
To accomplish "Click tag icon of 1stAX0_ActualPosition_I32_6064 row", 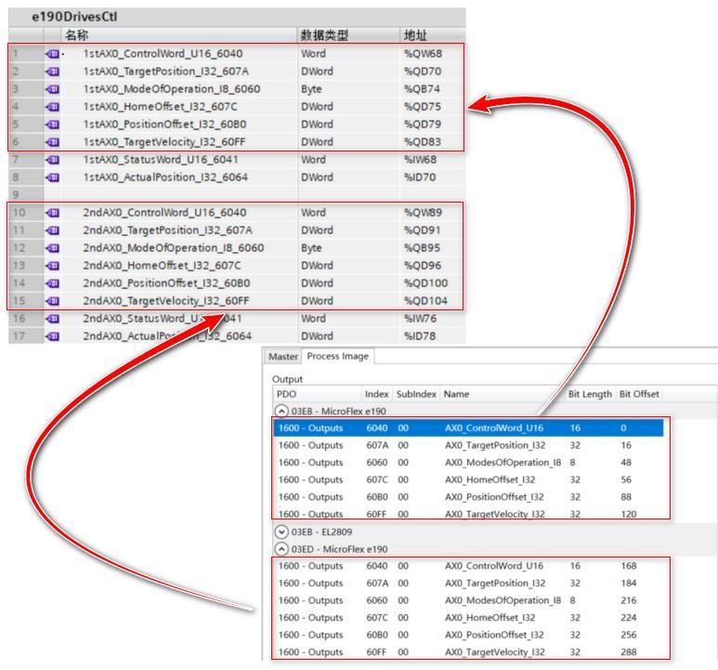I will [52, 177].
